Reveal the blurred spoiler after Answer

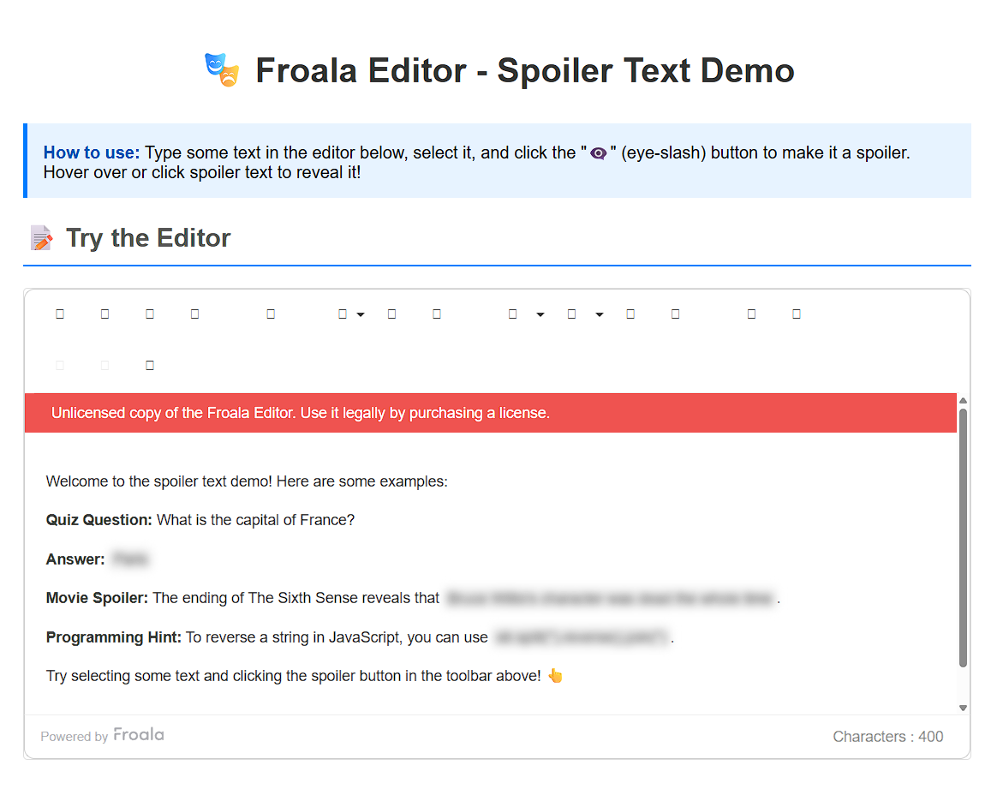130,559
